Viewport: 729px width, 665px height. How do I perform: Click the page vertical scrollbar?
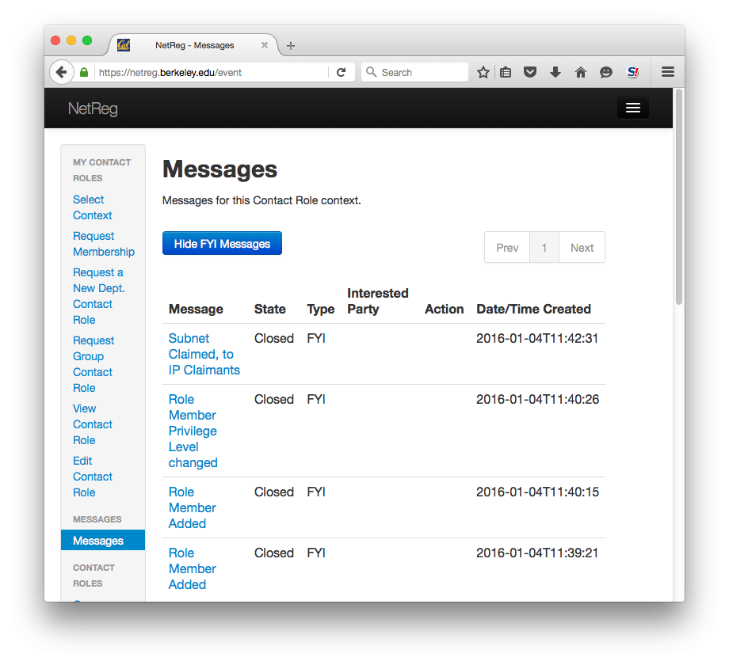679,197
